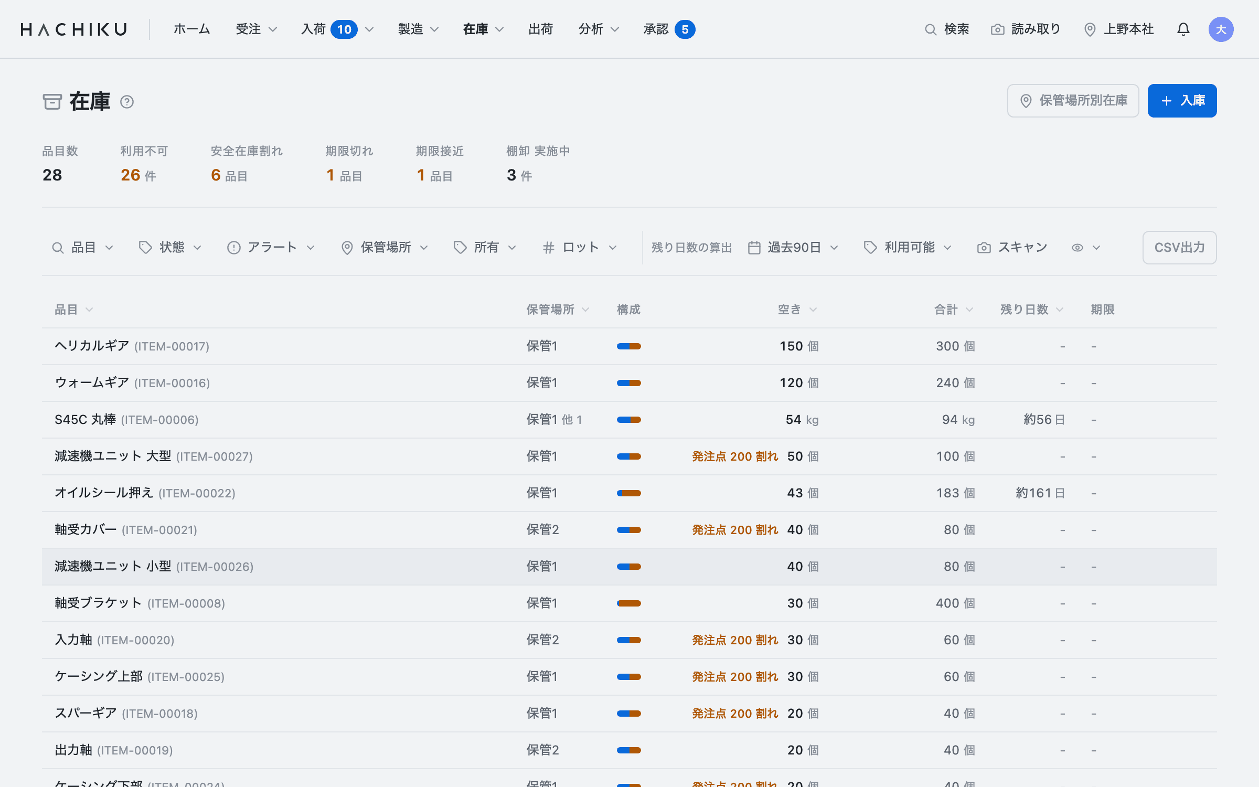Open the アラート filter dropdown
The image size is (1259, 787).
pyautogui.click(x=271, y=248)
